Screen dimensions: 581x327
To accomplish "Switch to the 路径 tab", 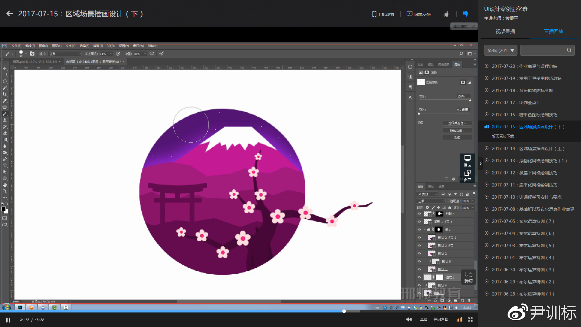I will [431, 186].
